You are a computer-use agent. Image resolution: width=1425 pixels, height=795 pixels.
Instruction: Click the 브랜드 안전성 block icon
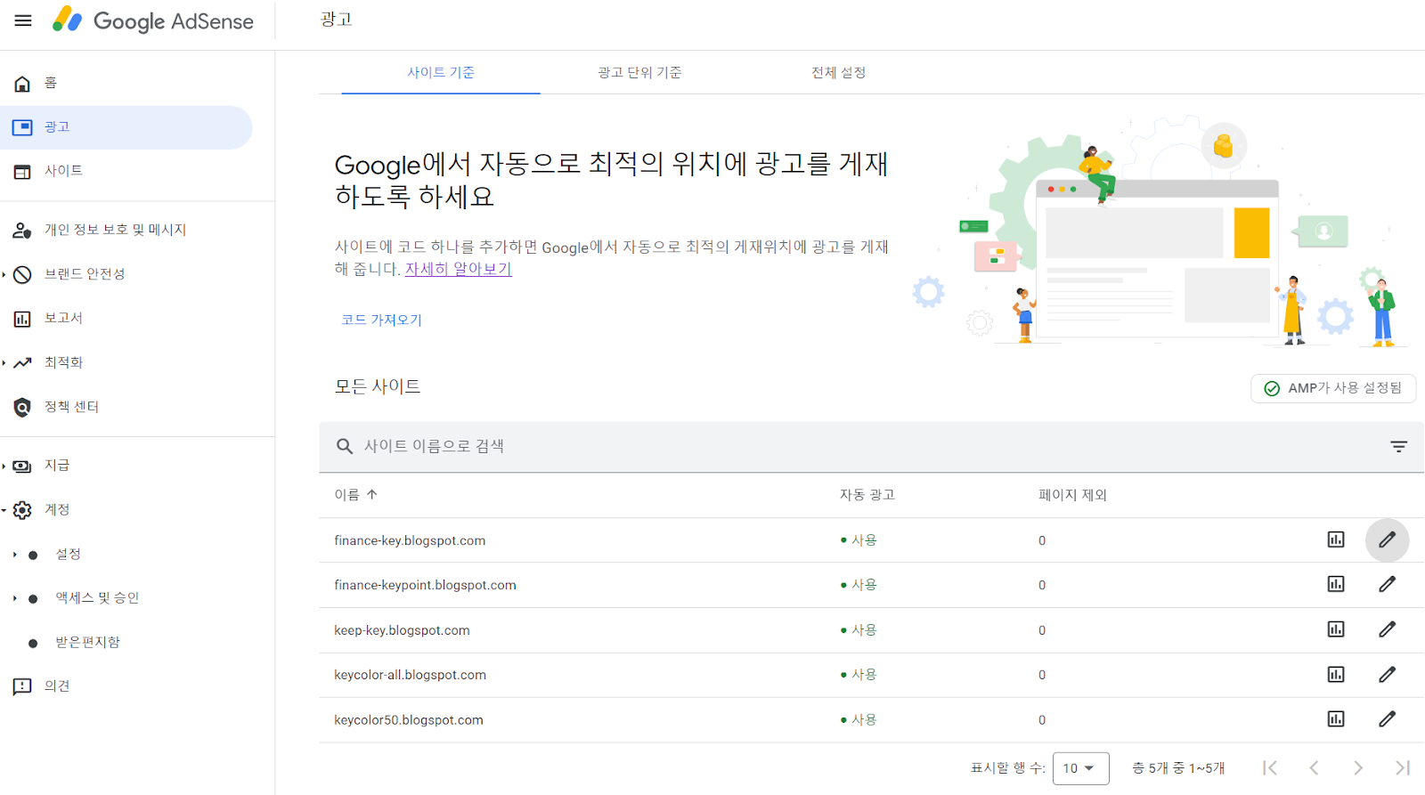22,274
